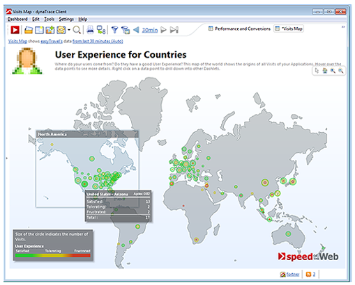This screenshot has height=285, width=355.
Task: Click the Japan data point circle
Action: pyautogui.click(x=293, y=181)
